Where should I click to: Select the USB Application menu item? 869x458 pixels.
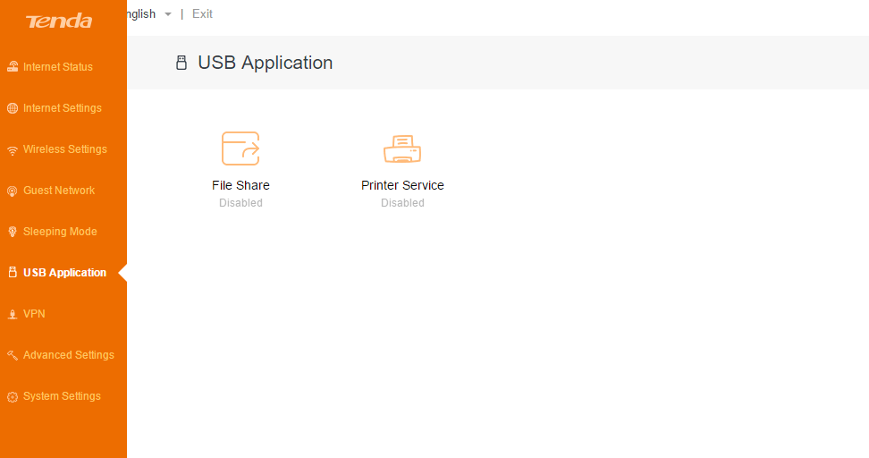(64, 273)
